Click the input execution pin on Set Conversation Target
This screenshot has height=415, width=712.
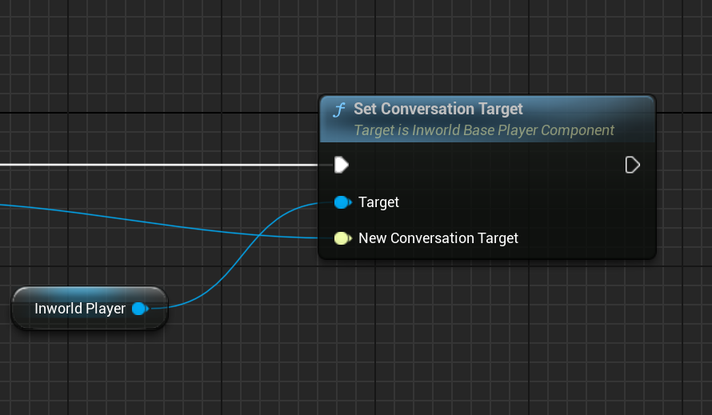pyautogui.click(x=342, y=165)
